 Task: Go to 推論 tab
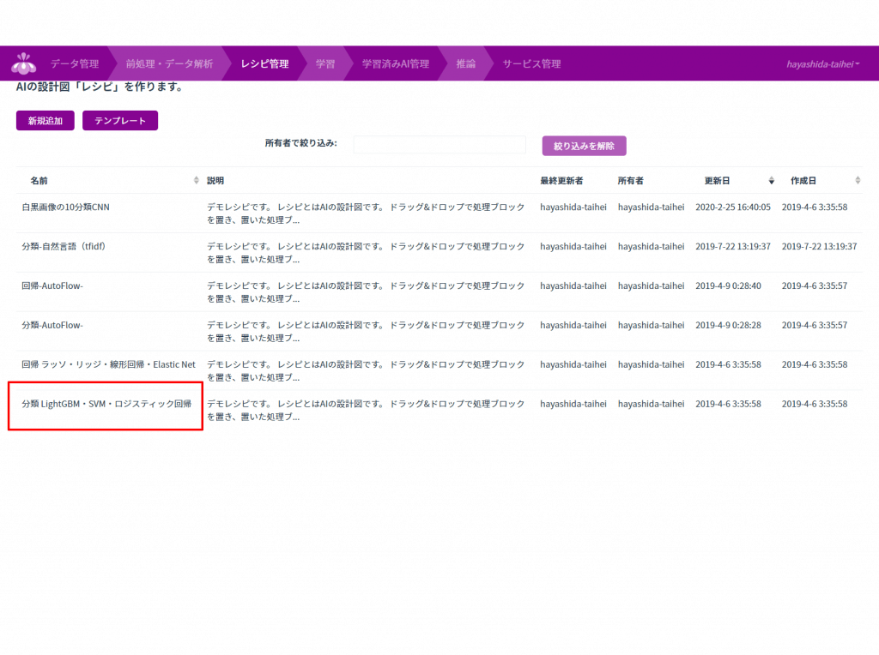tap(466, 64)
